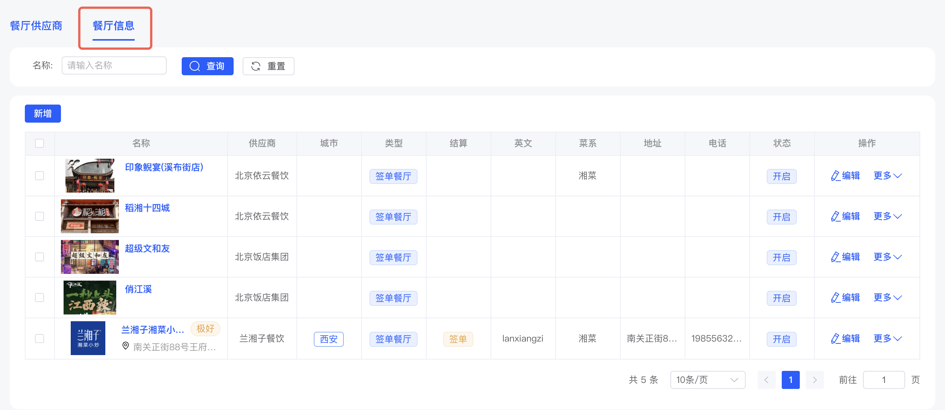Click the 新增 button
The width and height of the screenshot is (945, 410).
43,114
